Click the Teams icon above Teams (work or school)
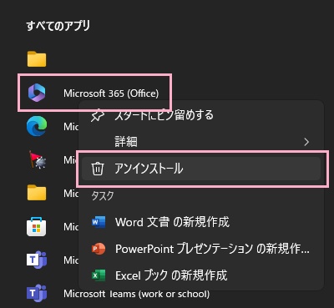 tap(37, 260)
